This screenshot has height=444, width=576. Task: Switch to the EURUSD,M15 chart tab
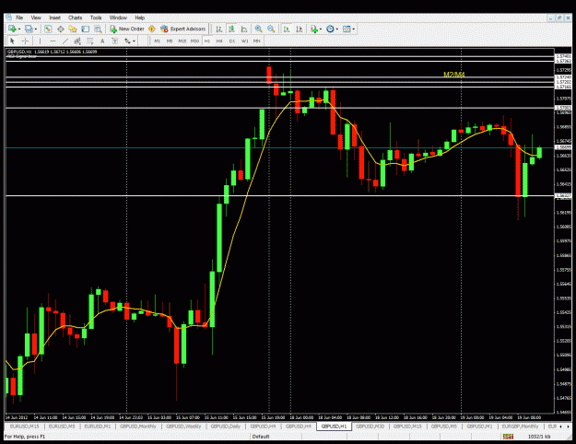click(x=24, y=426)
